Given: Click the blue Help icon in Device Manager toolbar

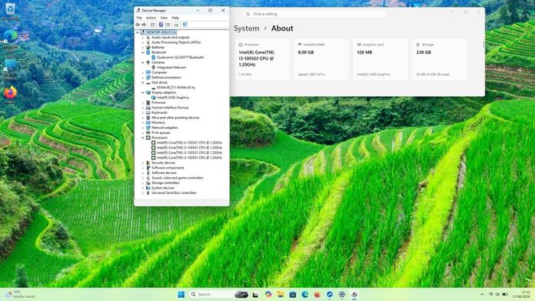Looking at the screenshot, I should [160, 24].
